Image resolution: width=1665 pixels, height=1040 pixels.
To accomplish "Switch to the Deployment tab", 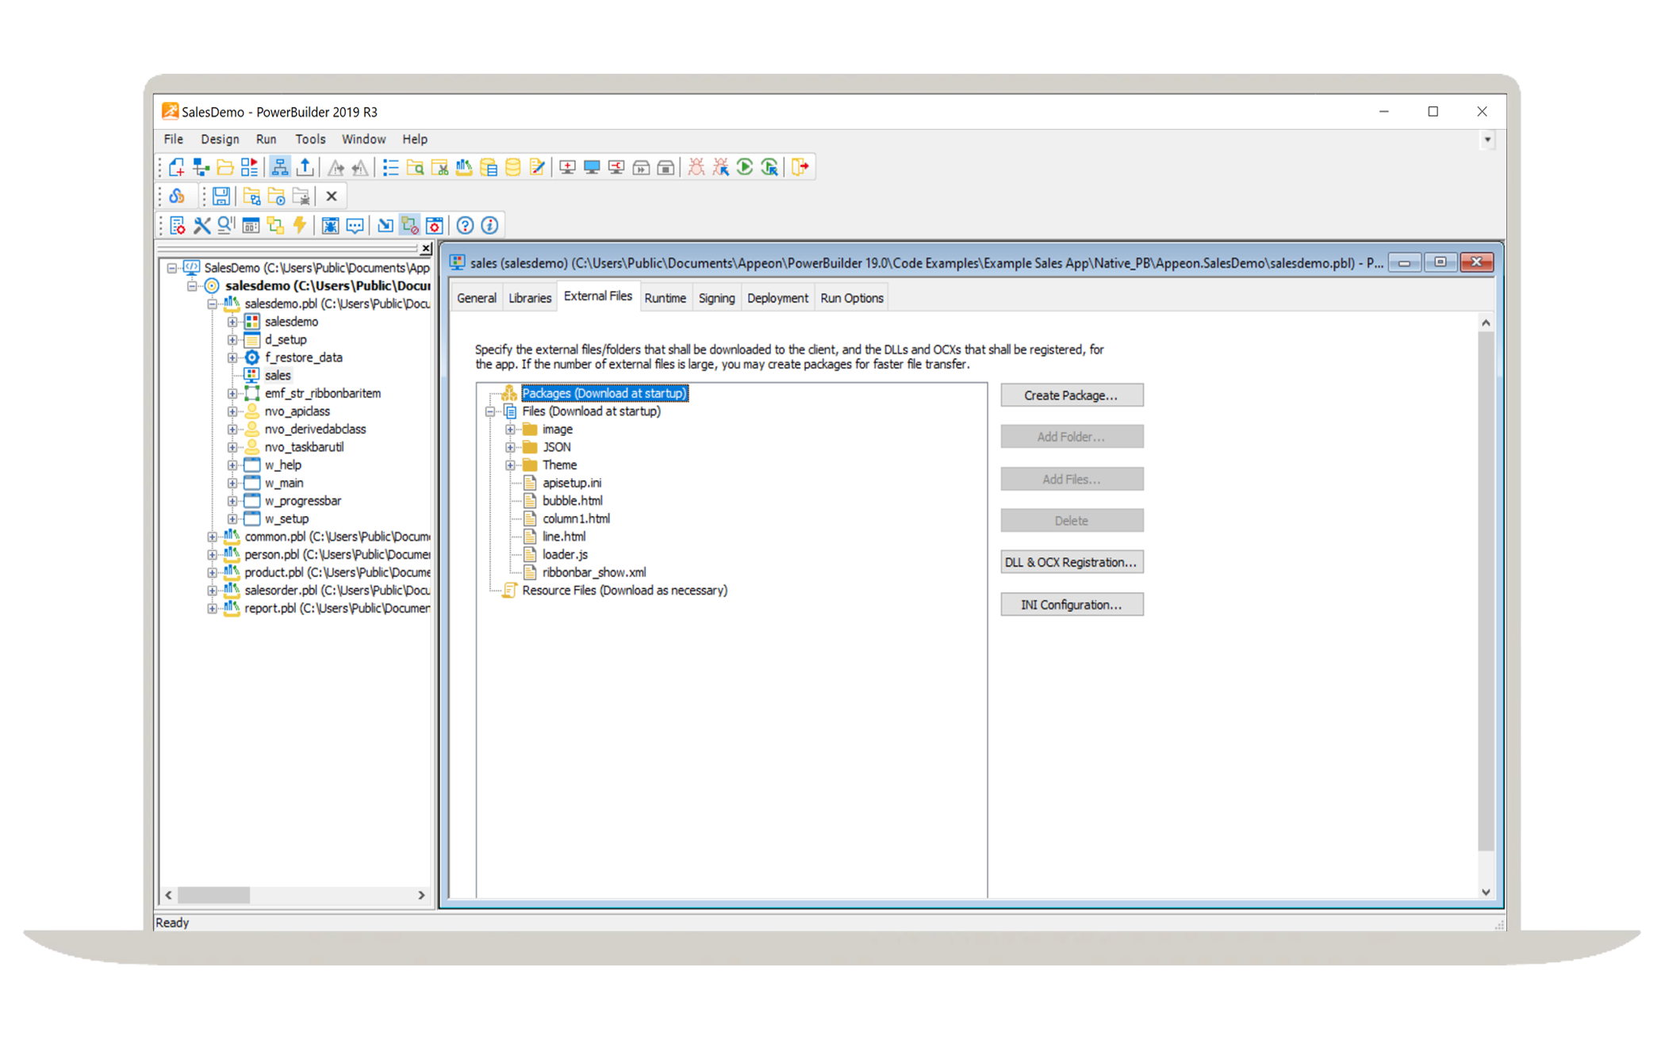I will (777, 298).
